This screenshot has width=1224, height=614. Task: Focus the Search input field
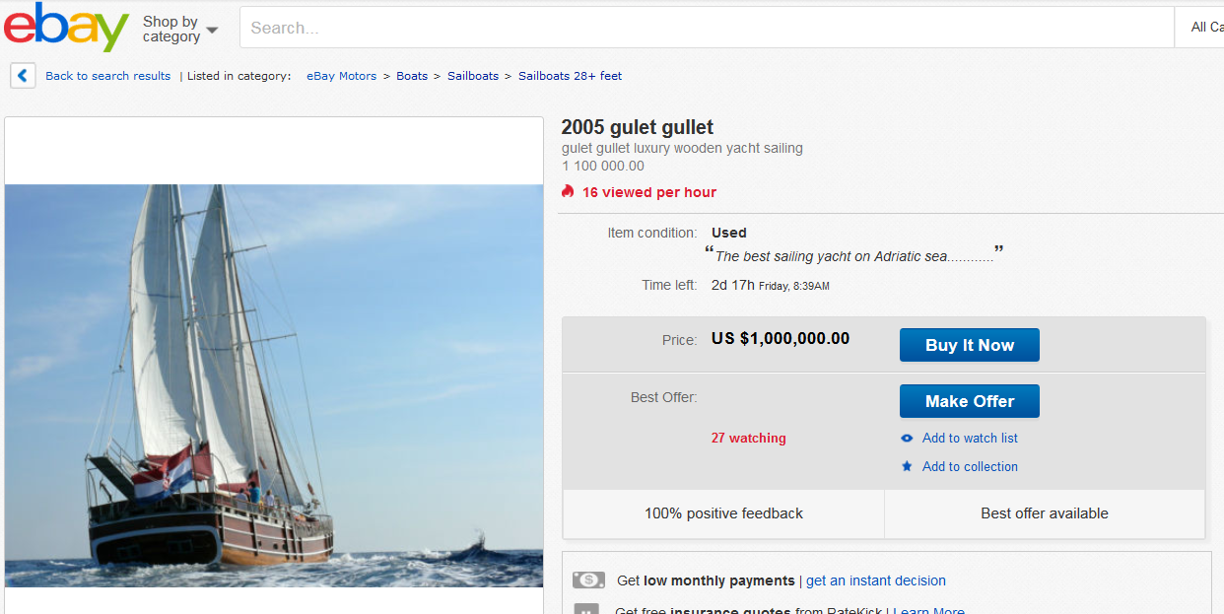click(707, 28)
